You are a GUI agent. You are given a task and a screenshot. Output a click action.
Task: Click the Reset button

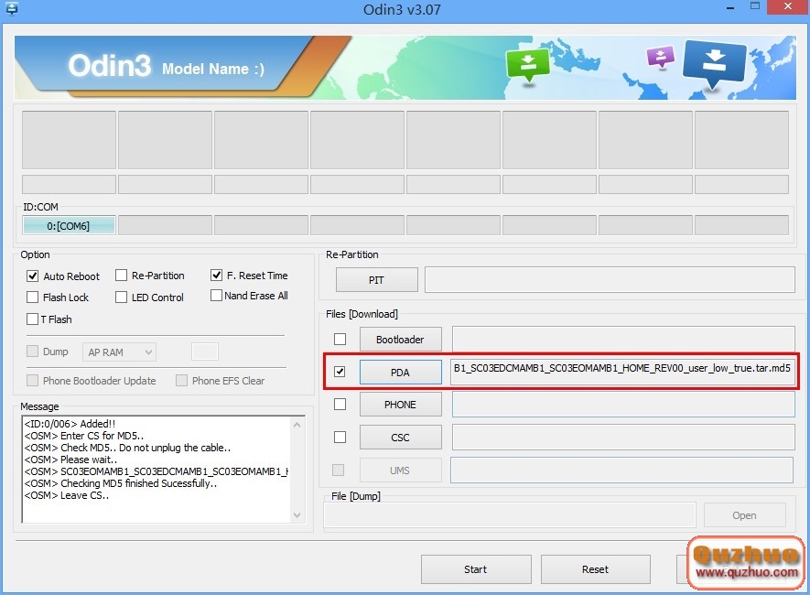(x=595, y=569)
